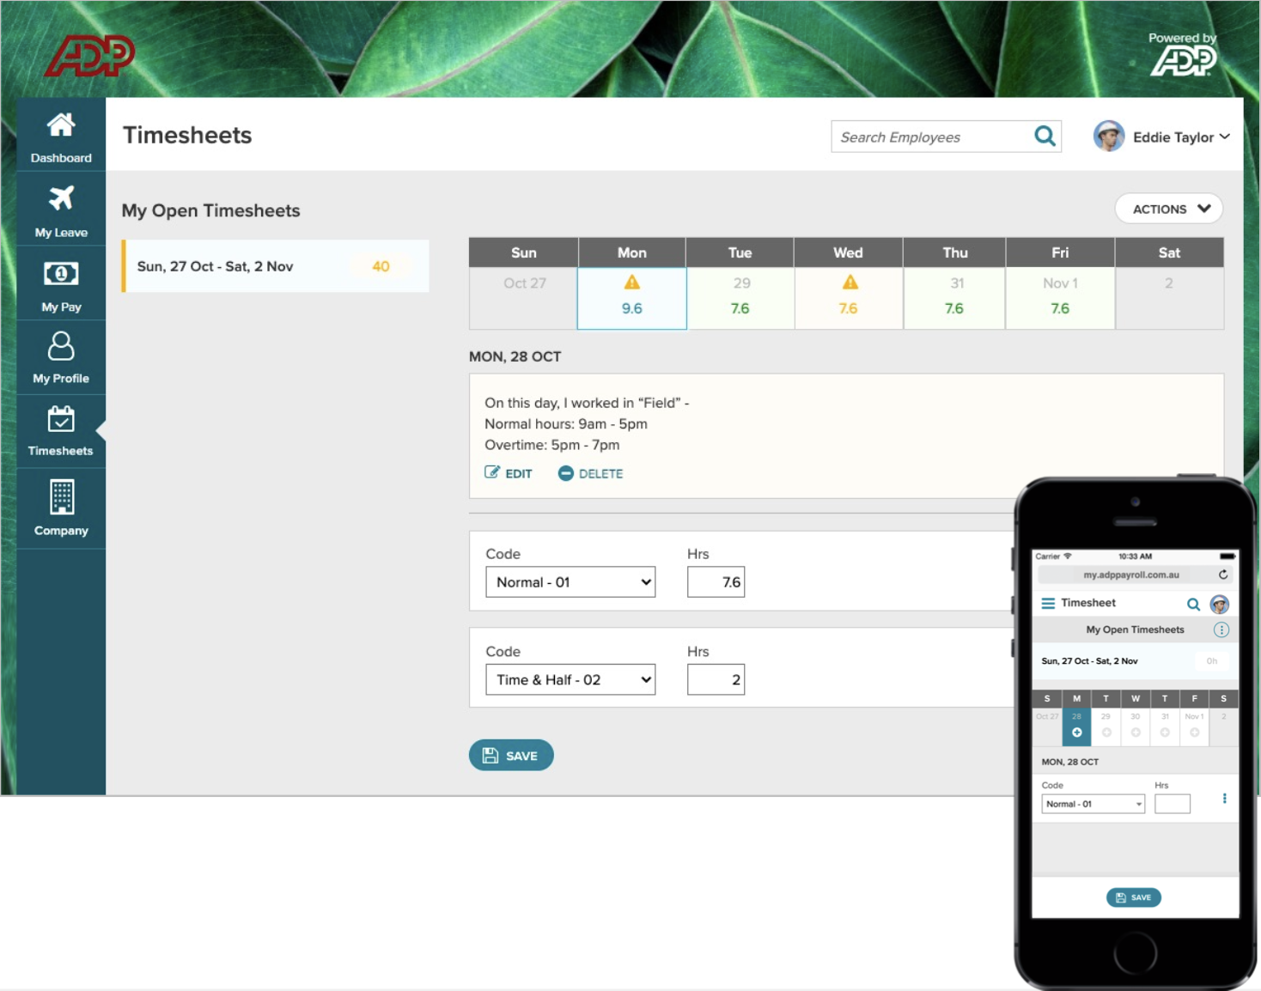Select the Sat 2 day cell
Image resolution: width=1261 pixels, height=991 pixels.
tap(1169, 298)
